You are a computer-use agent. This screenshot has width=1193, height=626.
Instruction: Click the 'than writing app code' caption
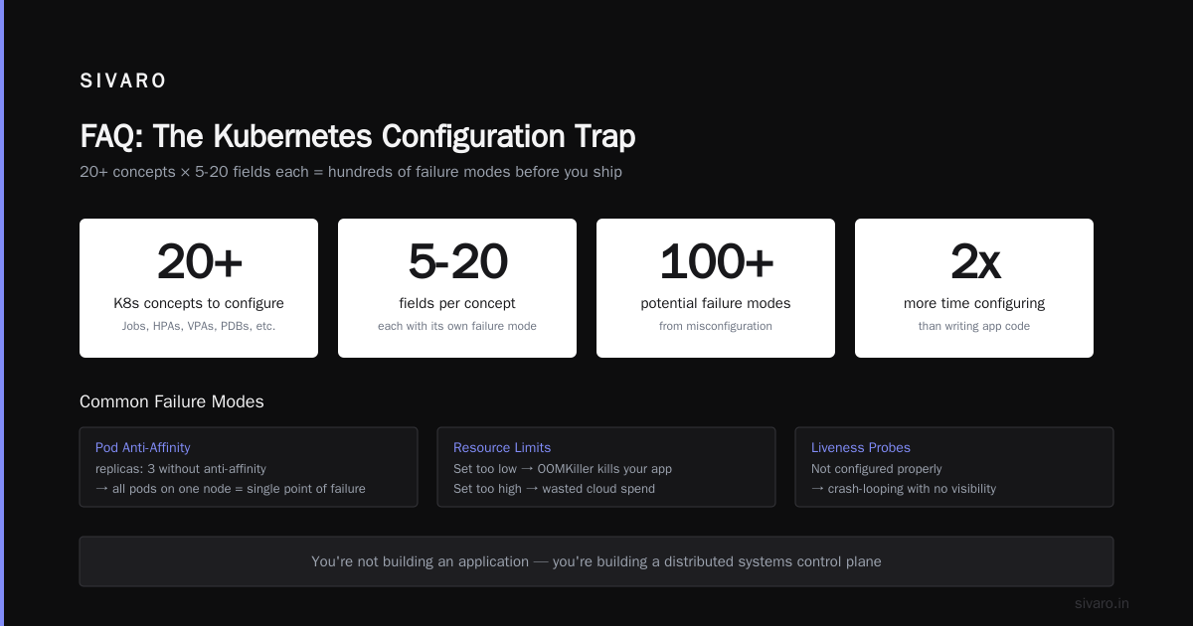coord(974,326)
